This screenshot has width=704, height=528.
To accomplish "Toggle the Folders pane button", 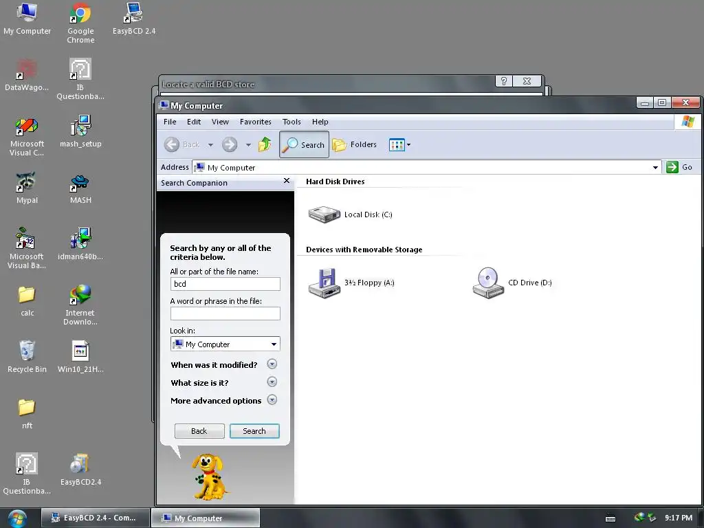I will coord(355,144).
